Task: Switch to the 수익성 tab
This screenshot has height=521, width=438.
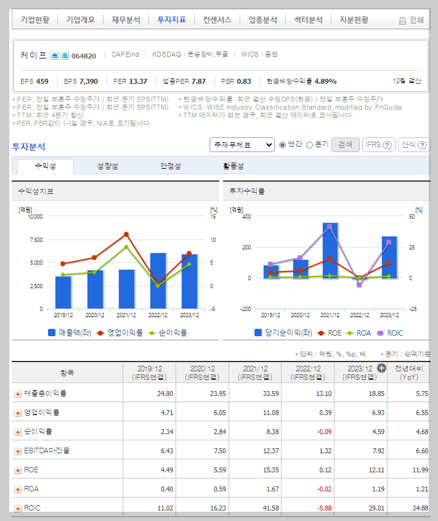Action: [46, 166]
